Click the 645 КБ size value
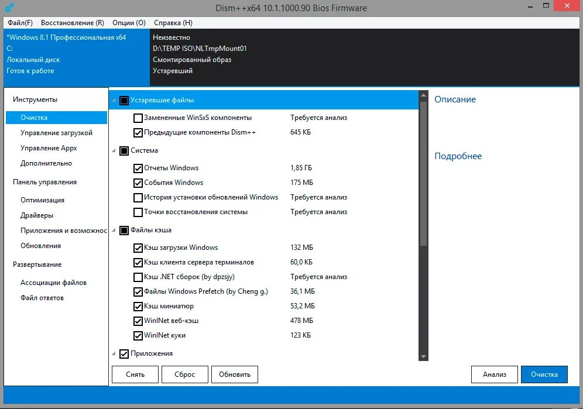 [300, 132]
